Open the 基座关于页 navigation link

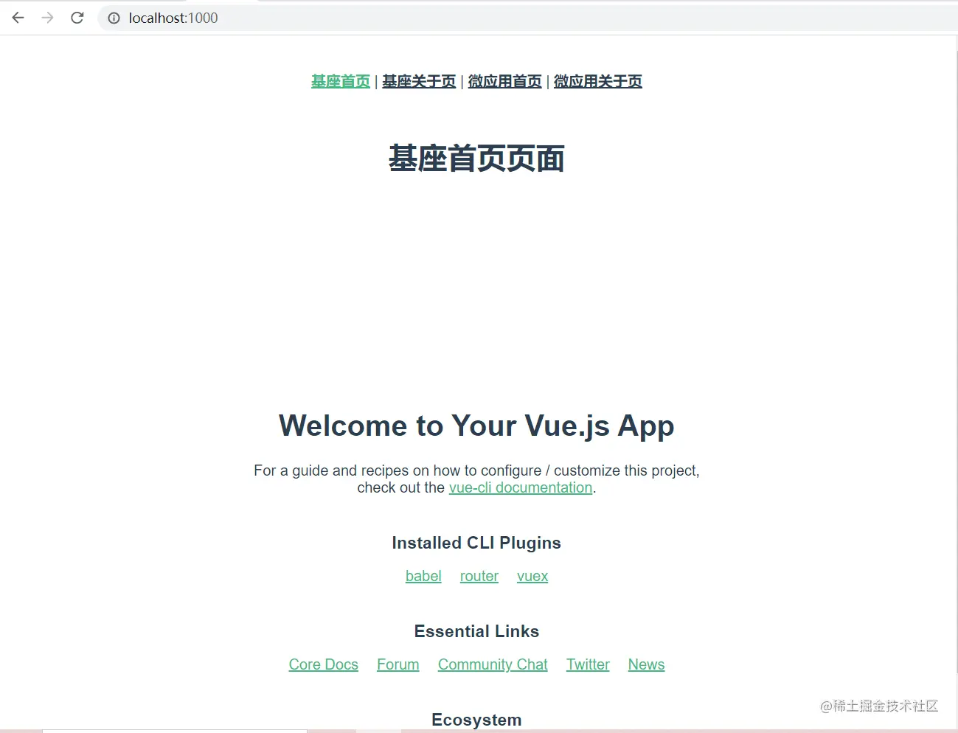[419, 81]
